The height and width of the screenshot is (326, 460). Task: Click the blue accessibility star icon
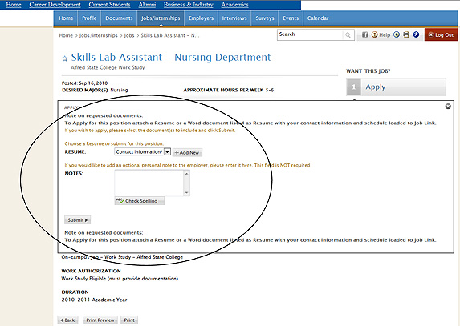tap(416, 34)
